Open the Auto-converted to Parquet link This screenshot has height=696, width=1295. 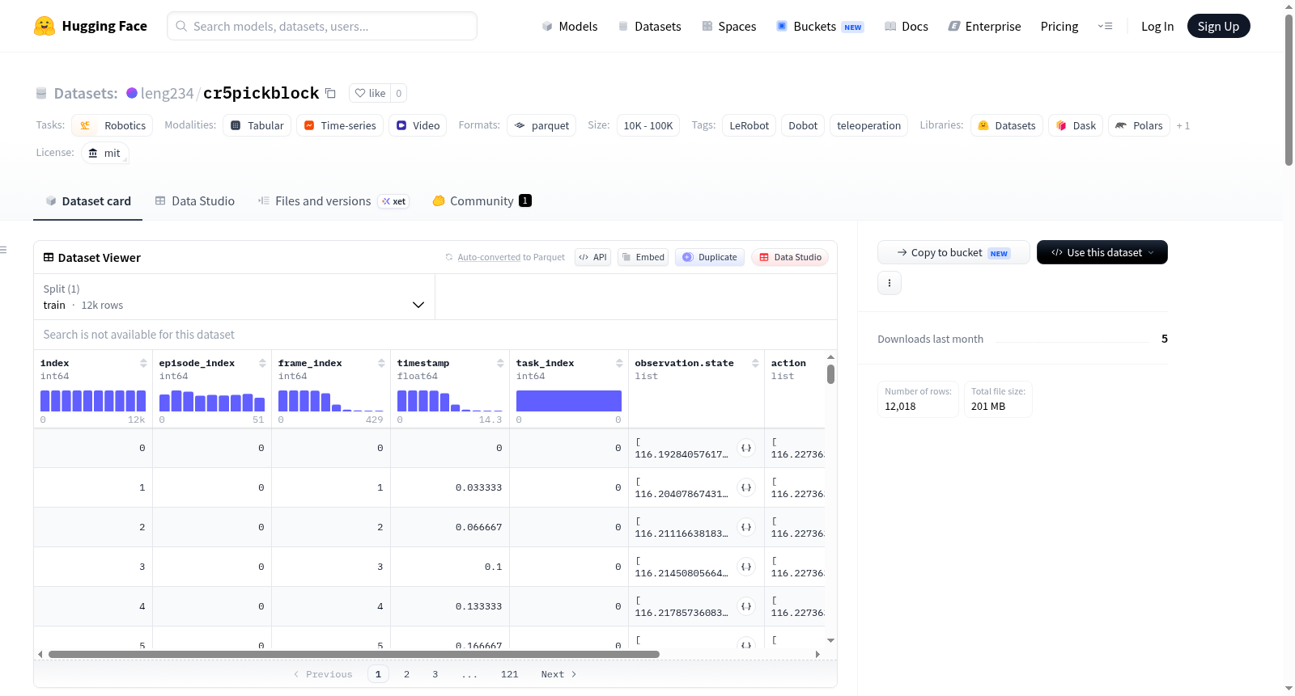[x=512, y=257]
